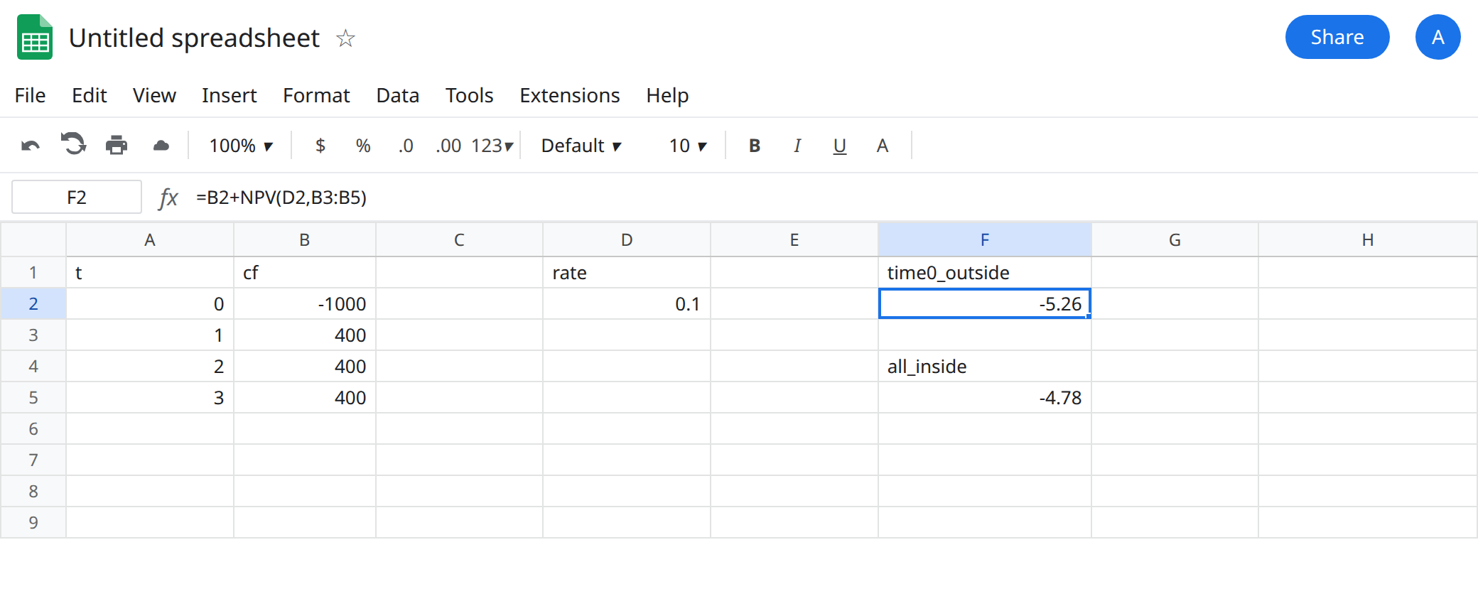
Task: Open the 100% zoom dropdown
Action: pos(241,146)
